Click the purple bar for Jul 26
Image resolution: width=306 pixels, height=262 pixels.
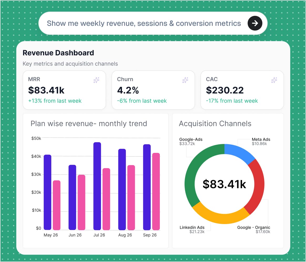pos(97,186)
